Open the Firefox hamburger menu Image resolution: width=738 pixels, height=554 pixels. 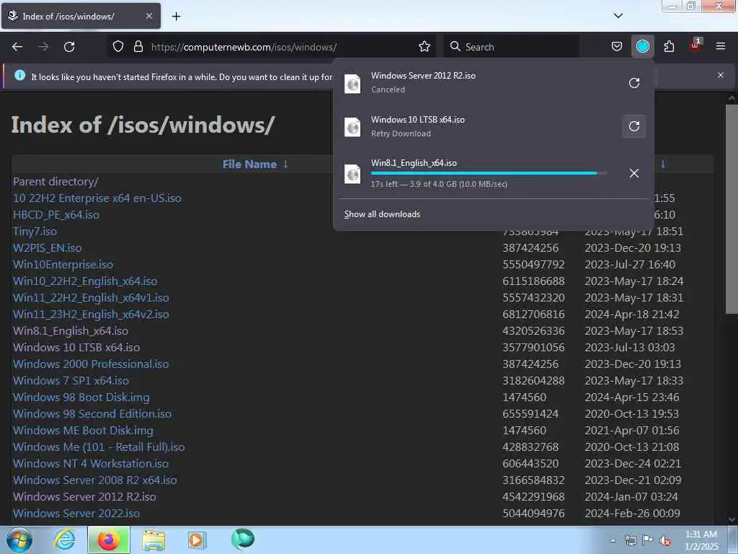pos(721,46)
